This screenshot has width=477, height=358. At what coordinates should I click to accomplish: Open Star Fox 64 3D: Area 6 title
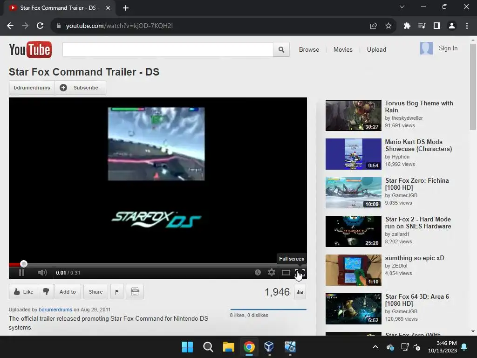[x=417, y=300]
